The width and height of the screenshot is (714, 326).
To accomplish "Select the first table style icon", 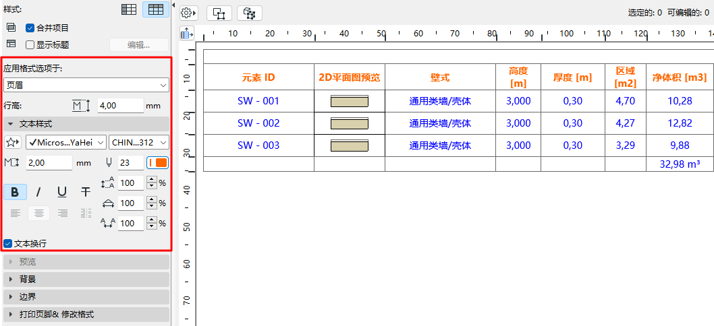I will (x=129, y=9).
